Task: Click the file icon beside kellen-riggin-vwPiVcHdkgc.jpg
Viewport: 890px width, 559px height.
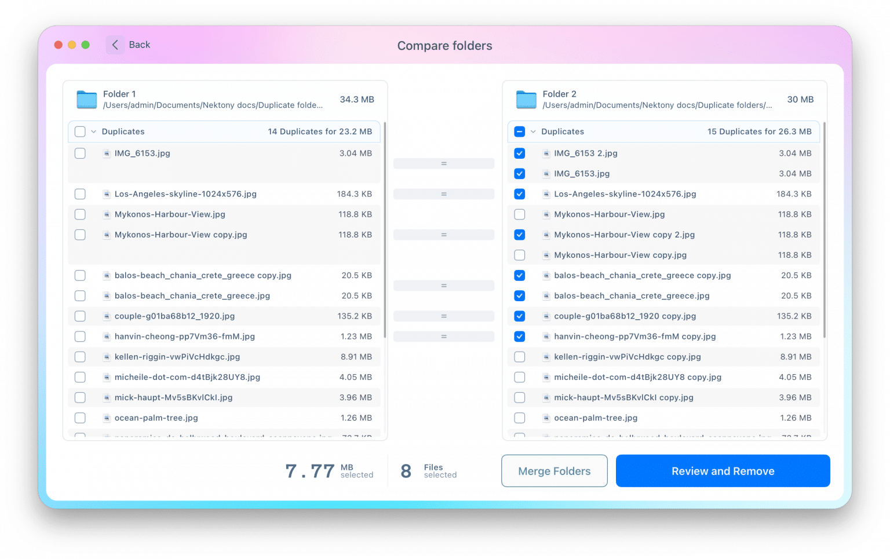Action: [x=107, y=357]
